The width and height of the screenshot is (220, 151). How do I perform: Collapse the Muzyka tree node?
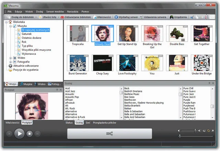(x=11, y=26)
